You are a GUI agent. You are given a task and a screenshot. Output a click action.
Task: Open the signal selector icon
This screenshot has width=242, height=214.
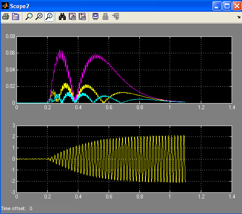[x=116, y=16]
